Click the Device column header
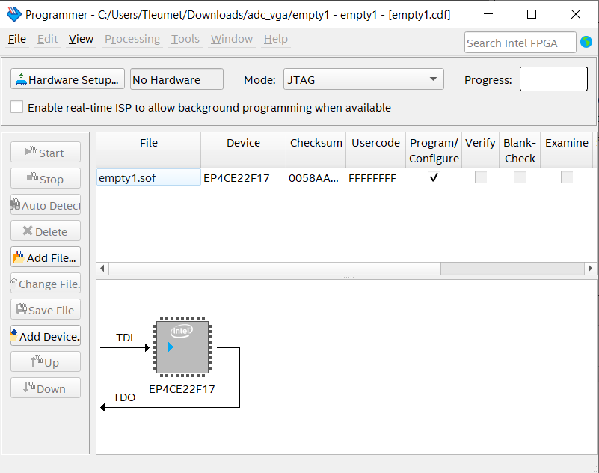599x473 pixels. pyautogui.click(x=243, y=150)
